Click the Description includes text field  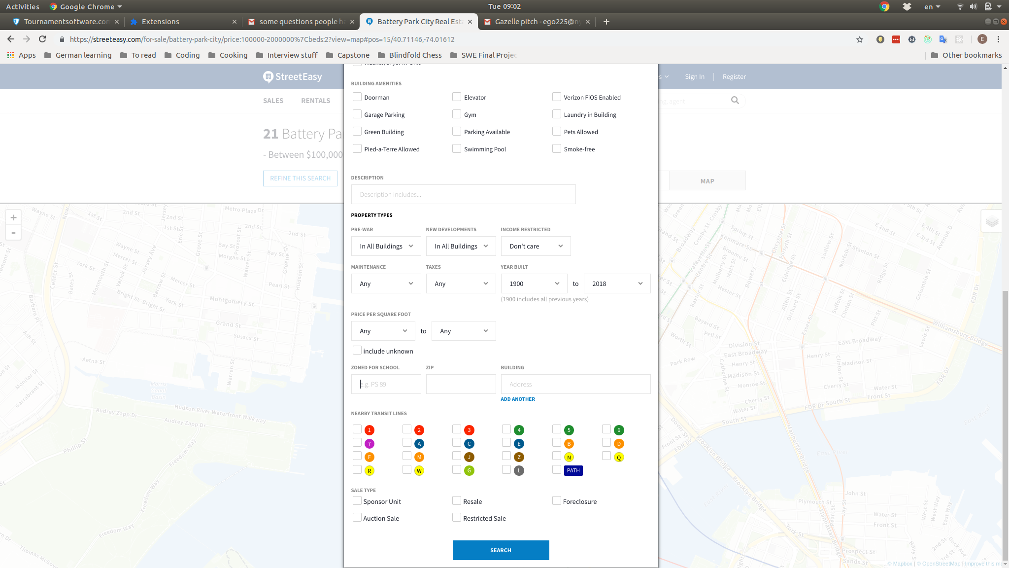pos(463,194)
